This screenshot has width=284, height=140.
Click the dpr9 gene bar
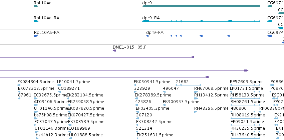coord(201,6)
